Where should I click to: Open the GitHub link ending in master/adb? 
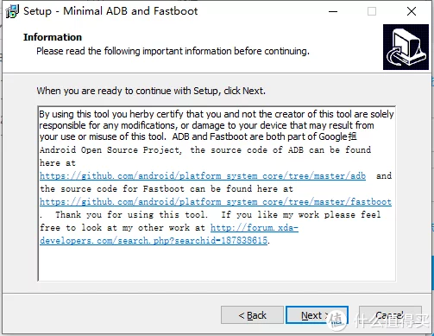[203, 175]
